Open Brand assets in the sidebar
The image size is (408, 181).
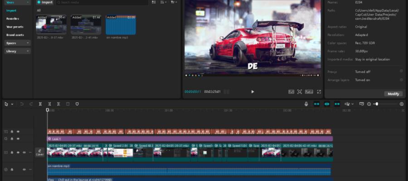[x=15, y=35]
